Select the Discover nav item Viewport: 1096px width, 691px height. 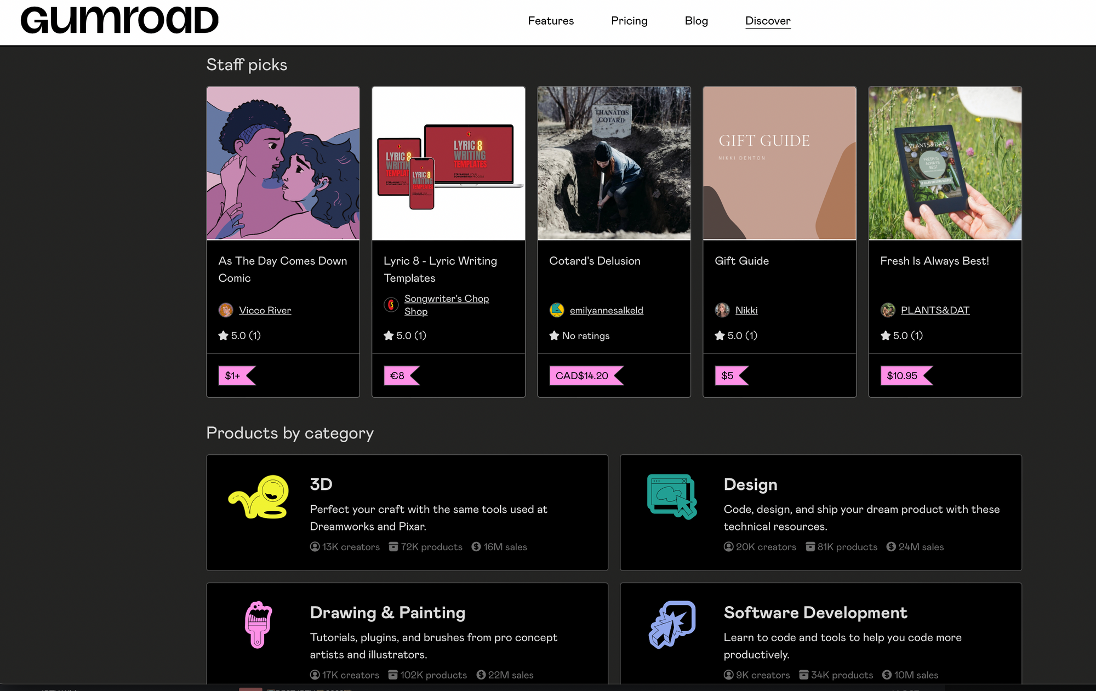(768, 21)
